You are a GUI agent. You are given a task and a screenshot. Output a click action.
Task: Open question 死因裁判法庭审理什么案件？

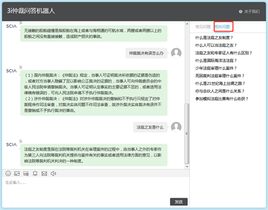coord(220,76)
